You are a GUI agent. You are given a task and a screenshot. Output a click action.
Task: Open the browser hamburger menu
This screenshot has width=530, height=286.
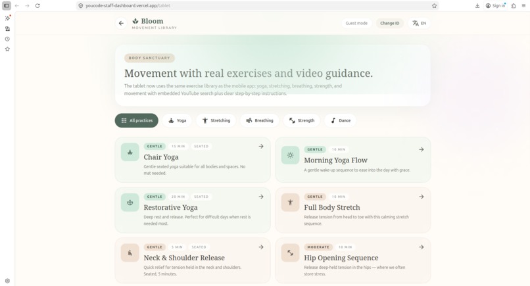pyautogui.click(x=523, y=6)
